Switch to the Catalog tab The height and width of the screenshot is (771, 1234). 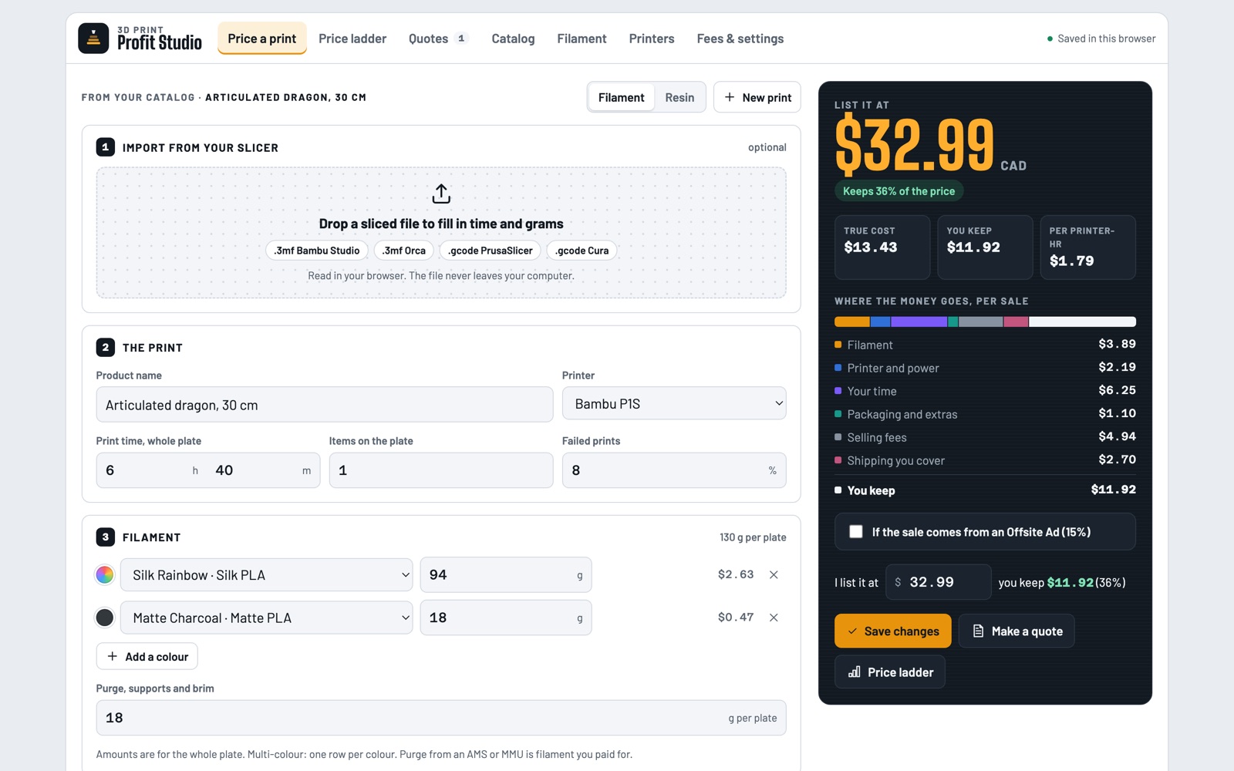click(x=513, y=39)
